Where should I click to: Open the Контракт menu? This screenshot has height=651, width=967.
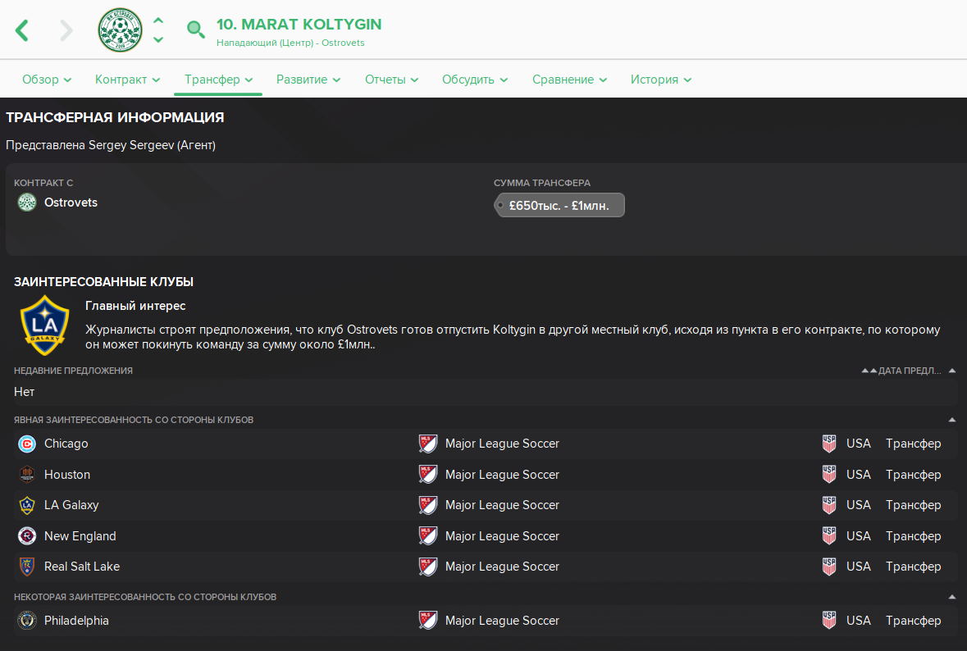[x=128, y=80]
